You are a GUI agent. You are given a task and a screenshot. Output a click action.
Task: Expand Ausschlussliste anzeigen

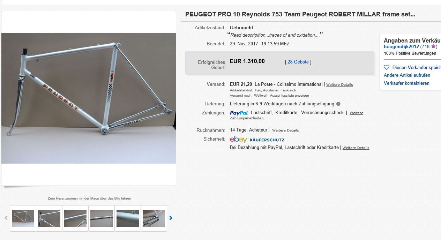click(289, 96)
